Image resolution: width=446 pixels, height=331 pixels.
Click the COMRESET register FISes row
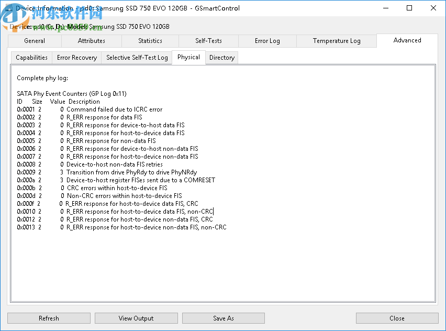pyautogui.click(x=116, y=180)
